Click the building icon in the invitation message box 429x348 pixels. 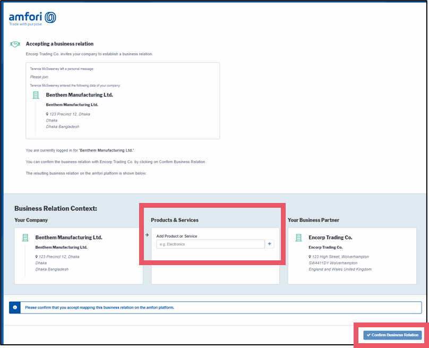pos(36,95)
